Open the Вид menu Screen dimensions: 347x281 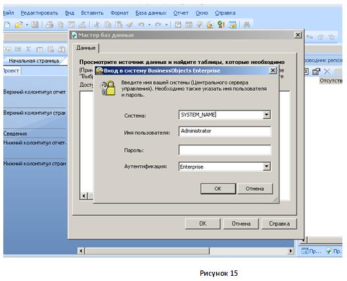[70, 13]
